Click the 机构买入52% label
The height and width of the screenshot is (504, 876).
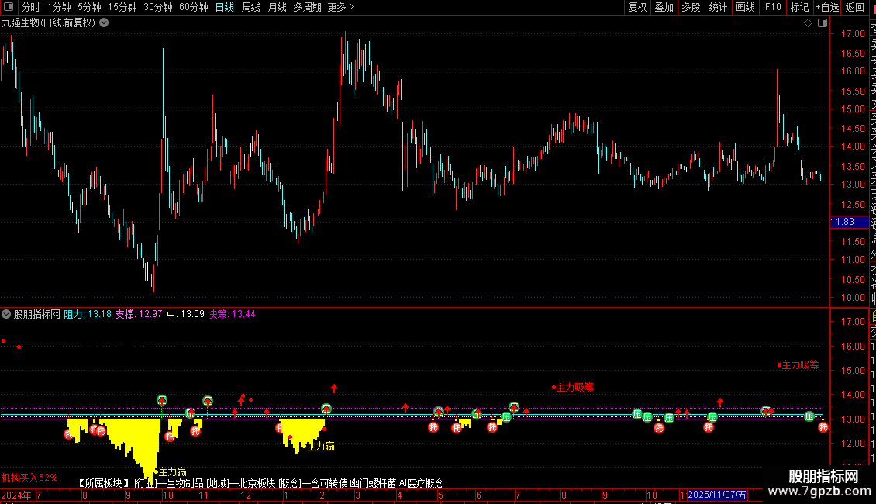coord(29,478)
